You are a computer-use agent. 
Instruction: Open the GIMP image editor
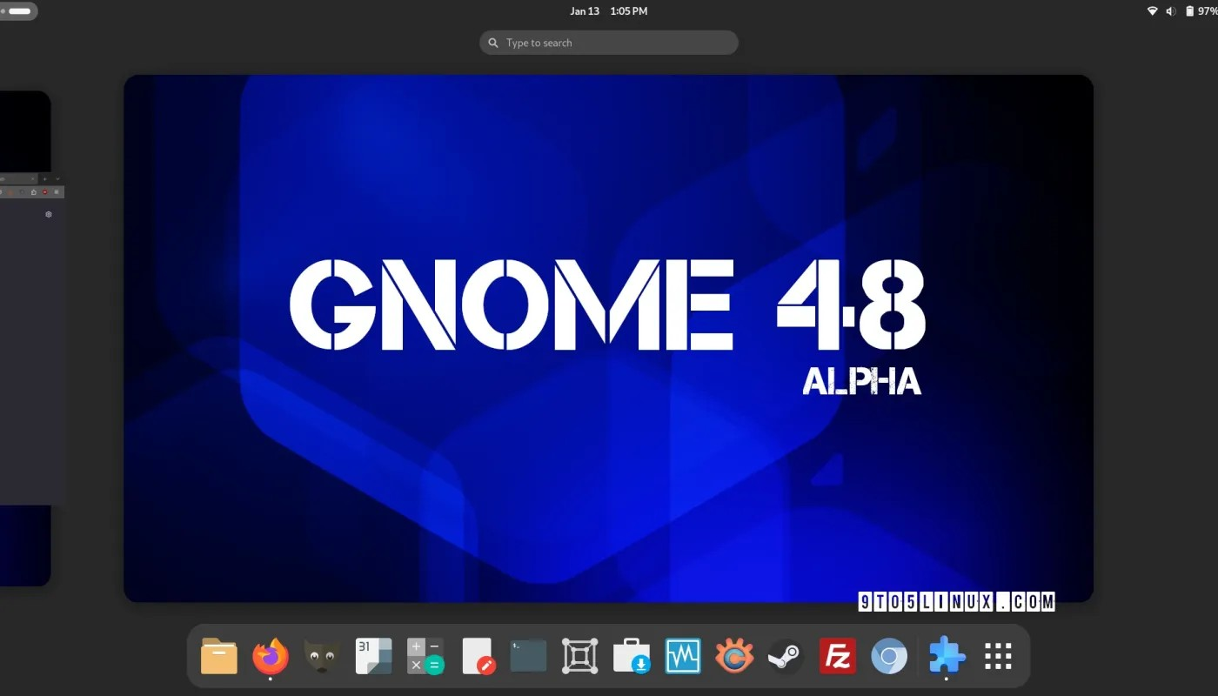coord(321,656)
